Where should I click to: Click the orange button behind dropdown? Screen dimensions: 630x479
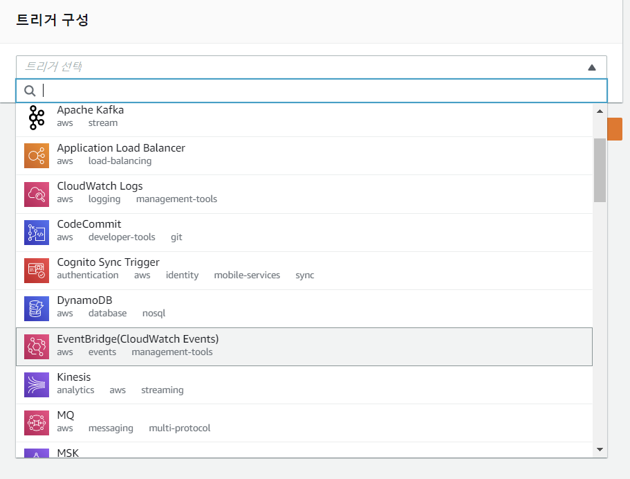tap(615, 129)
